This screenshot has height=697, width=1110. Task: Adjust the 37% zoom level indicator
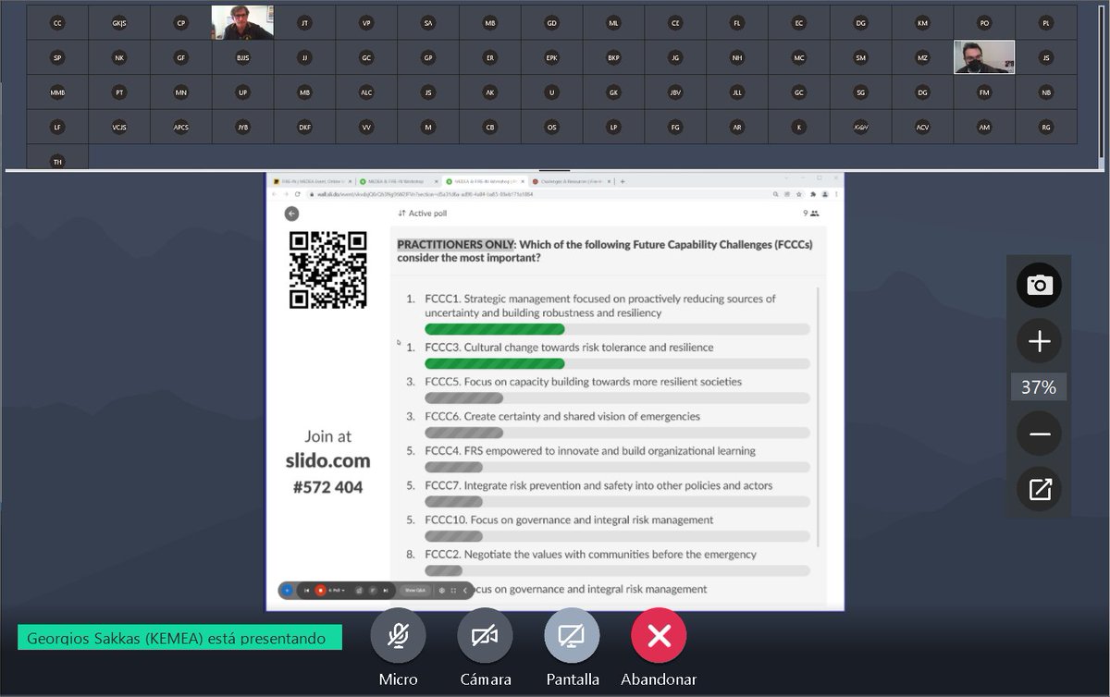1038,387
